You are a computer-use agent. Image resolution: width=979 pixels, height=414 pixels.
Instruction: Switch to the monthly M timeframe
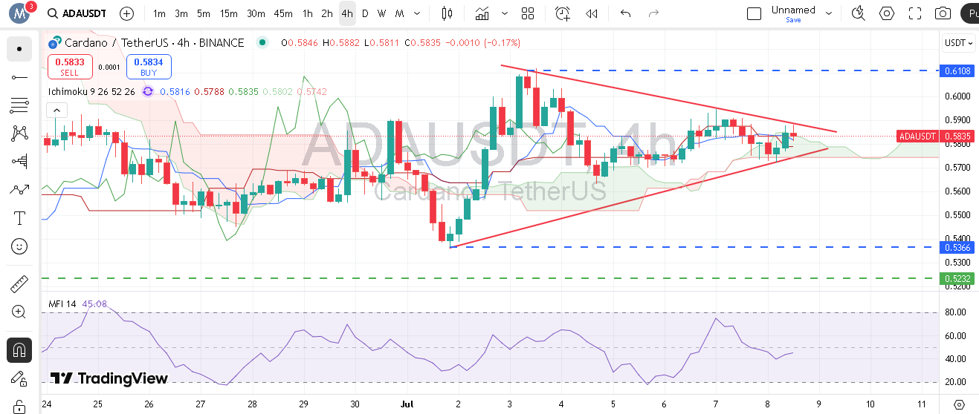399,13
